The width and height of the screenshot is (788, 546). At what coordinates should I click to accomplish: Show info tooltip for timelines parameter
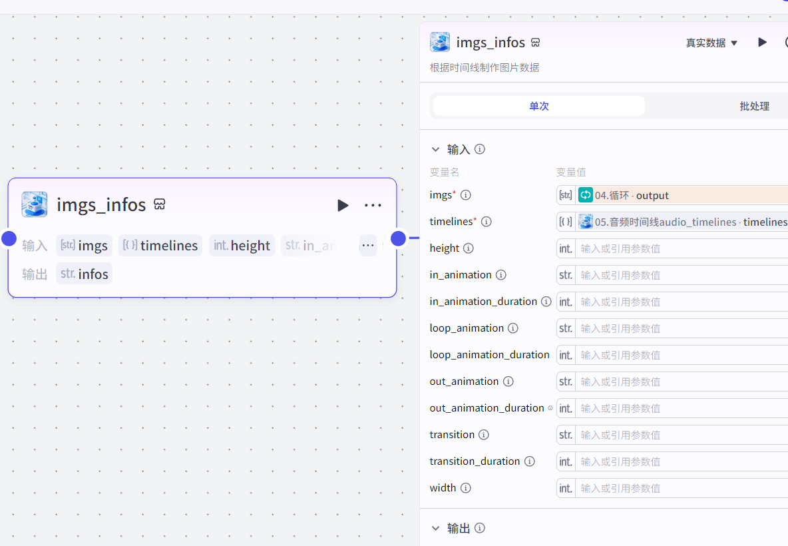point(487,222)
